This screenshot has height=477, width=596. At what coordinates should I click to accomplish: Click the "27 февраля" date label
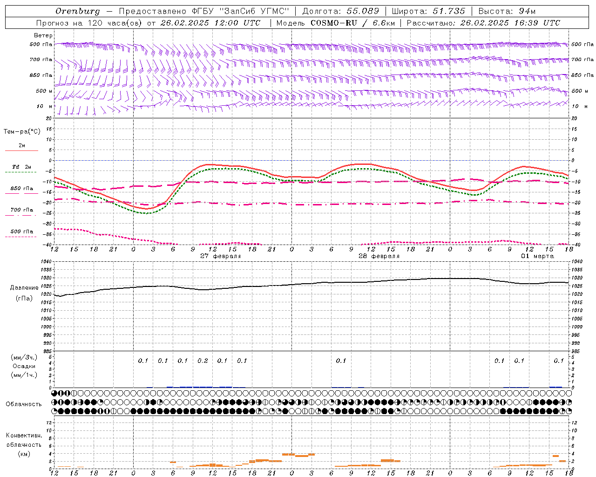tap(221, 256)
